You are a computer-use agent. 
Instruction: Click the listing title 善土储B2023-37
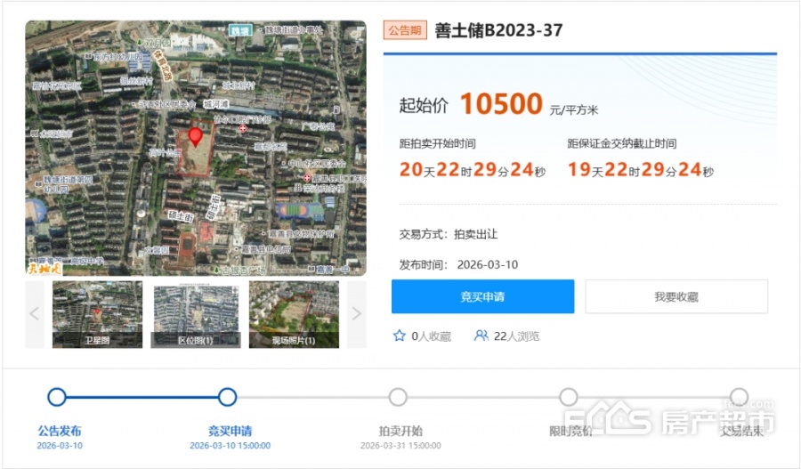pyautogui.click(x=498, y=31)
